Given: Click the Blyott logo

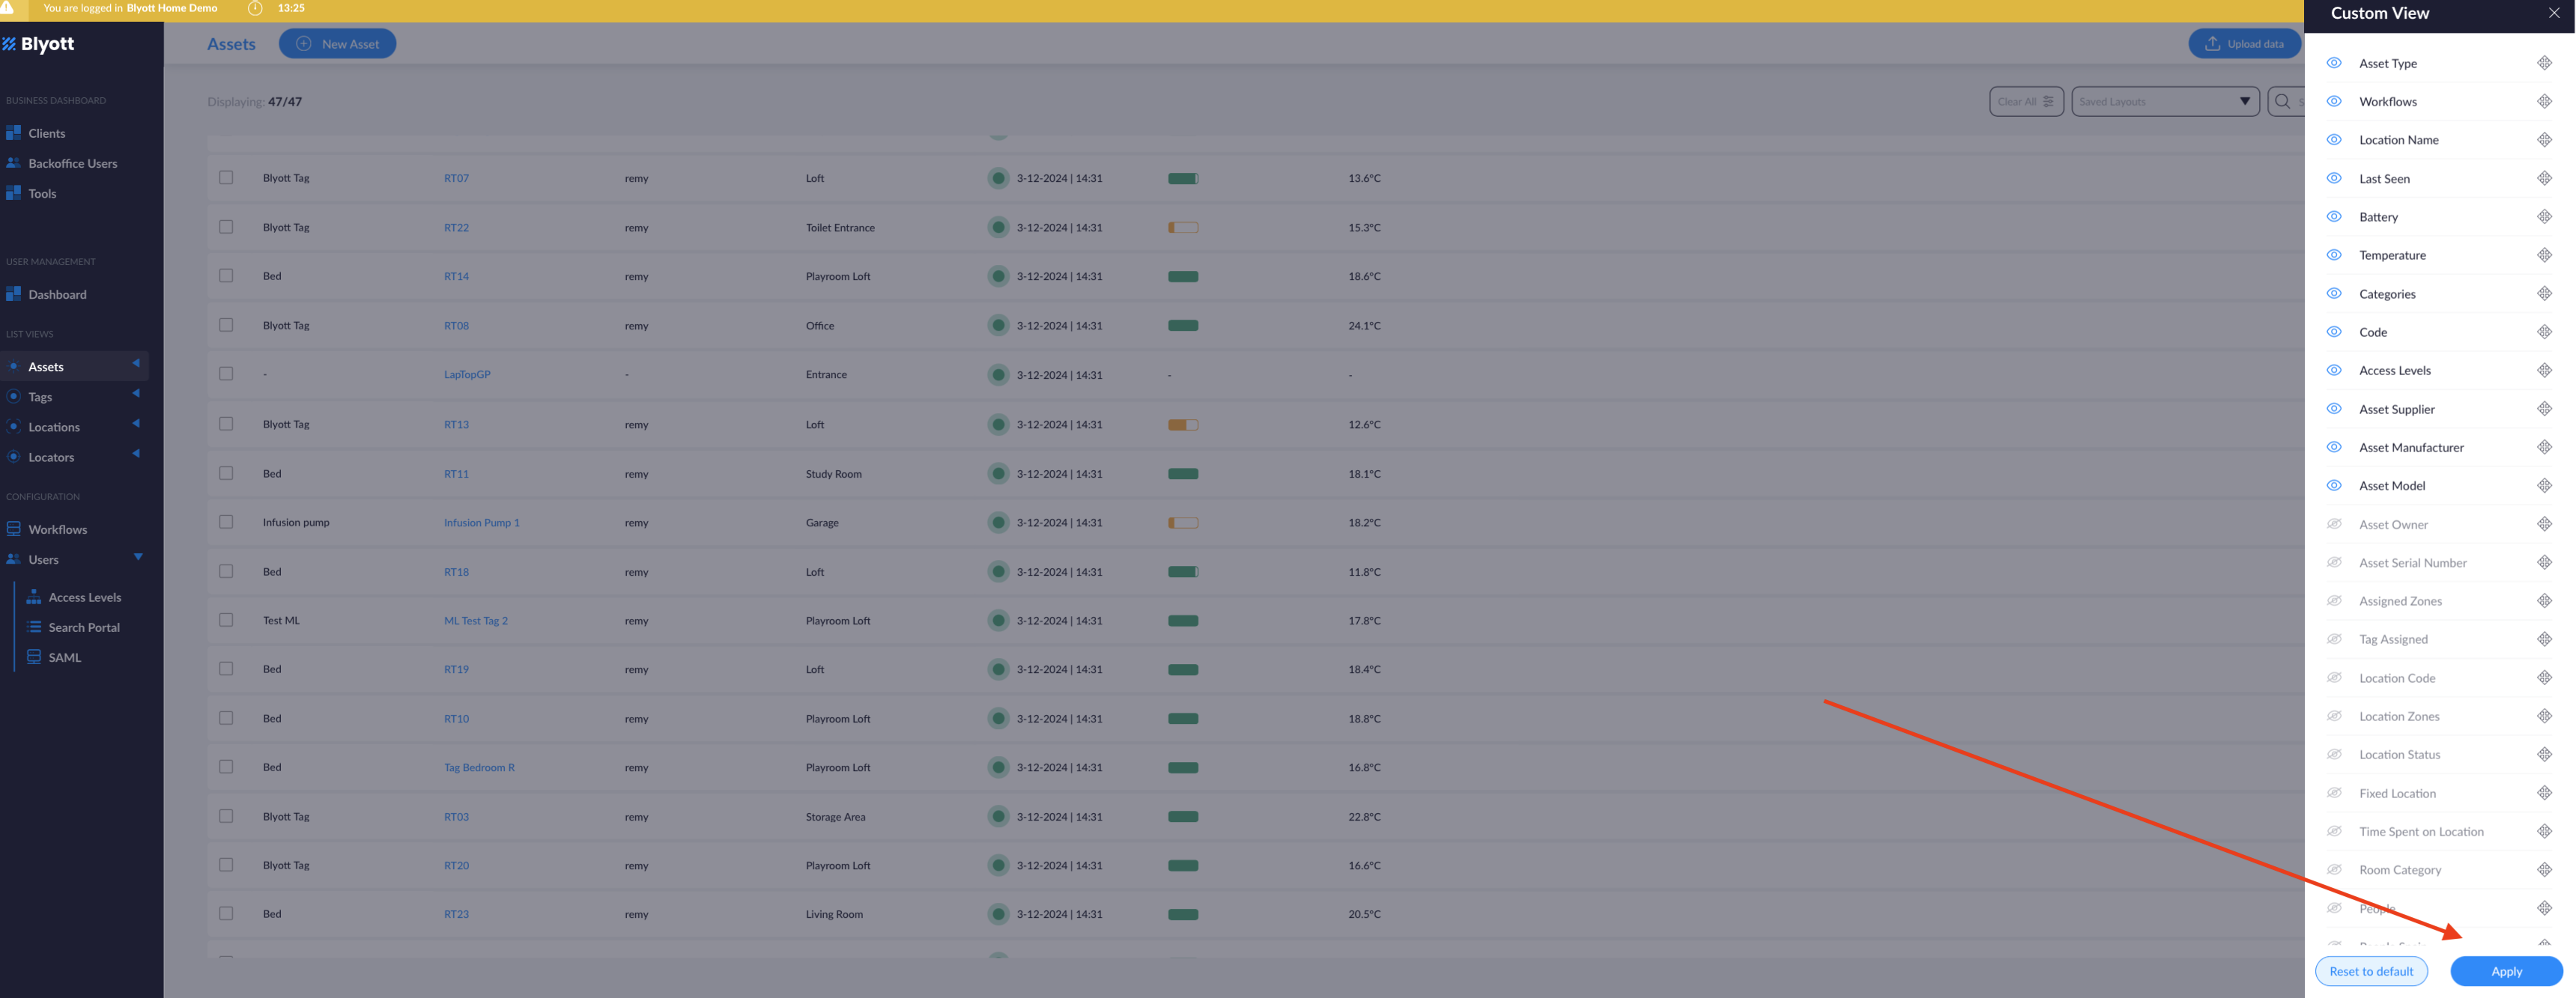Looking at the screenshot, I should point(38,44).
